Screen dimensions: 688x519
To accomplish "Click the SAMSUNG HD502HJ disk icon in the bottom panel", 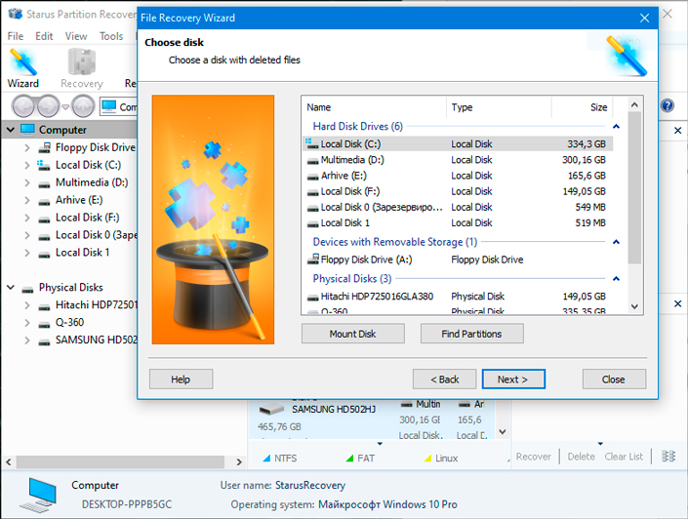I will (x=271, y=410).
